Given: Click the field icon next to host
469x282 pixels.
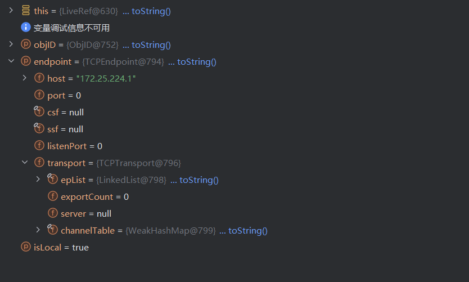Looking at the screenshot, I should (x=39, y=78).
